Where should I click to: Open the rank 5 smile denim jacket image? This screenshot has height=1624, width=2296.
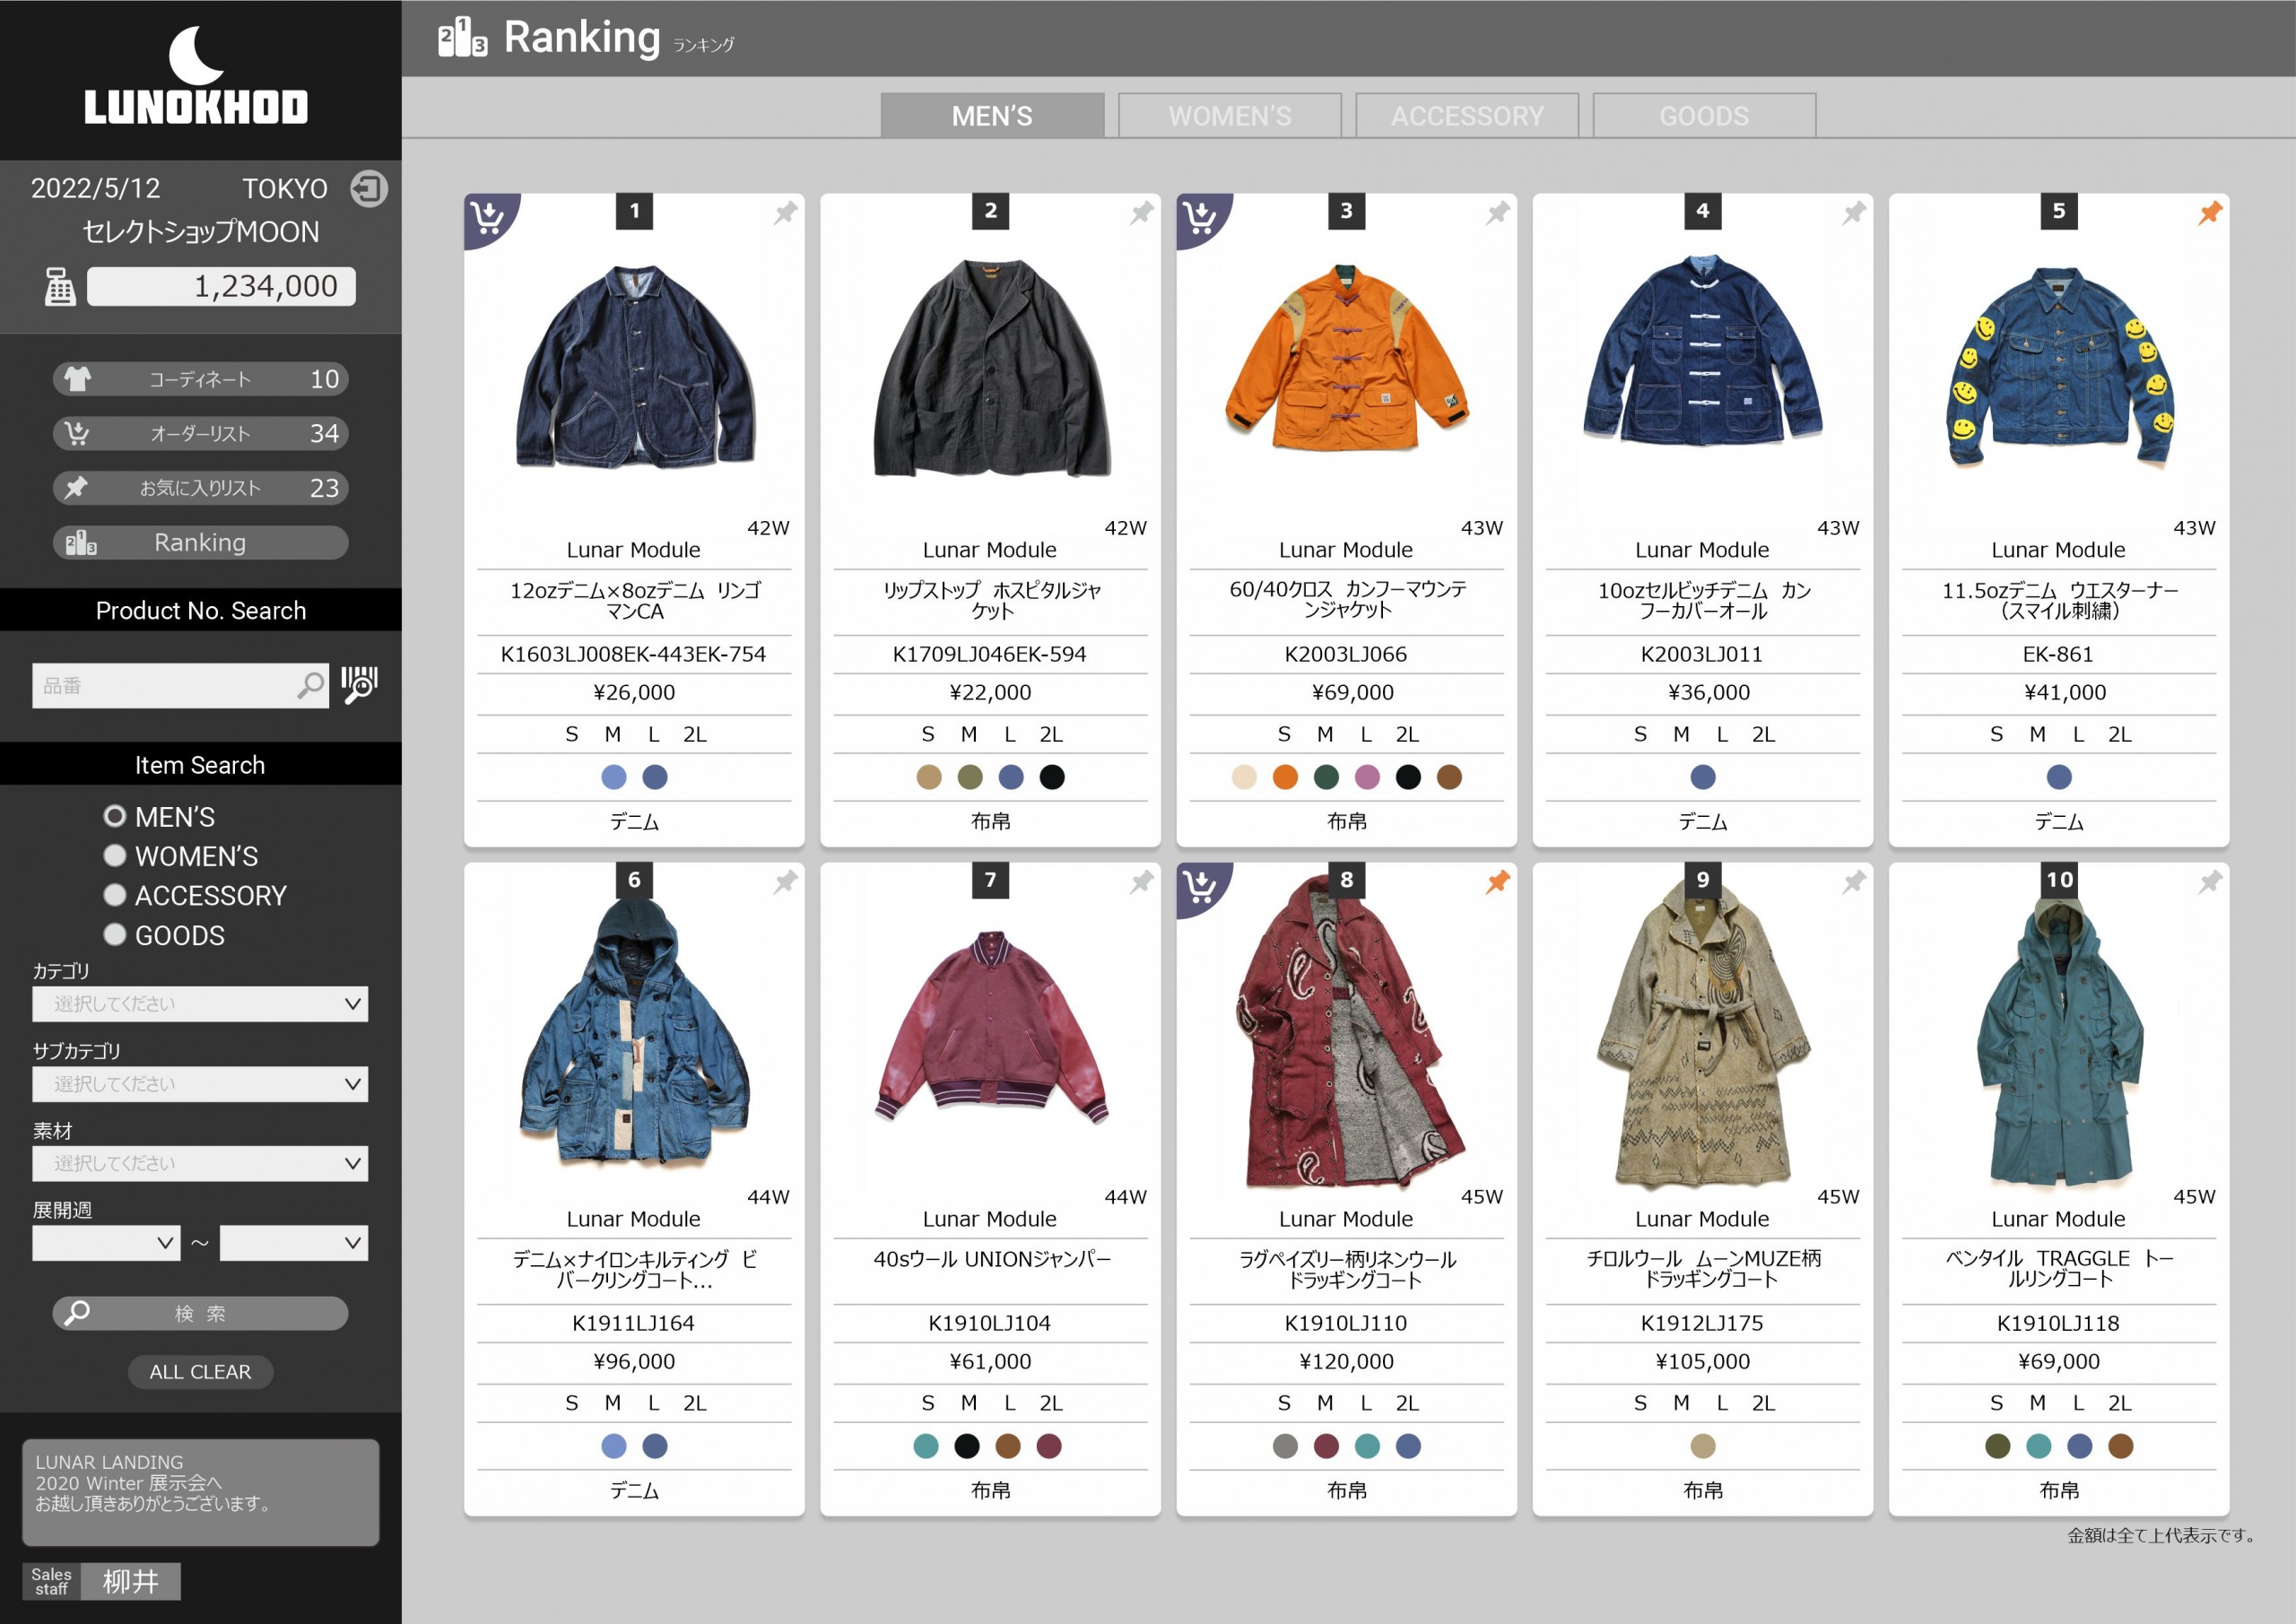coord(2059,366)
